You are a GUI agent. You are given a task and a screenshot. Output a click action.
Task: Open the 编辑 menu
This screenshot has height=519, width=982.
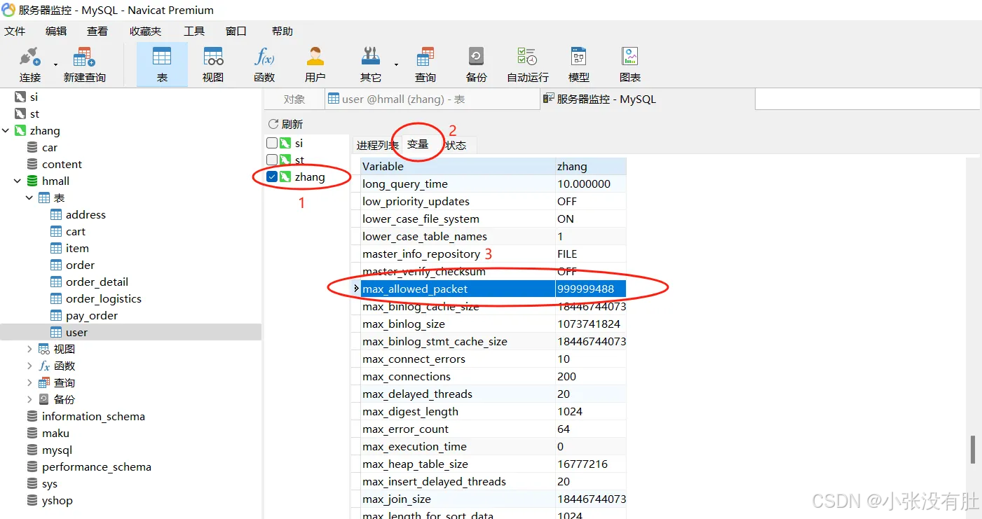click(x=56, y=32)
